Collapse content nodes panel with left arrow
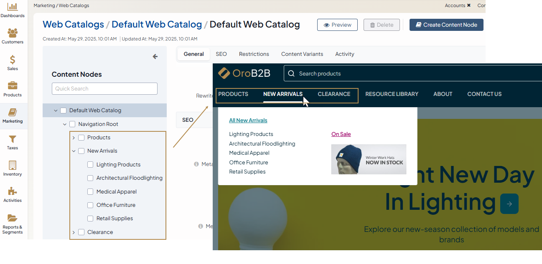Viewport: 542px width, 264px height. tap(155, 57)
